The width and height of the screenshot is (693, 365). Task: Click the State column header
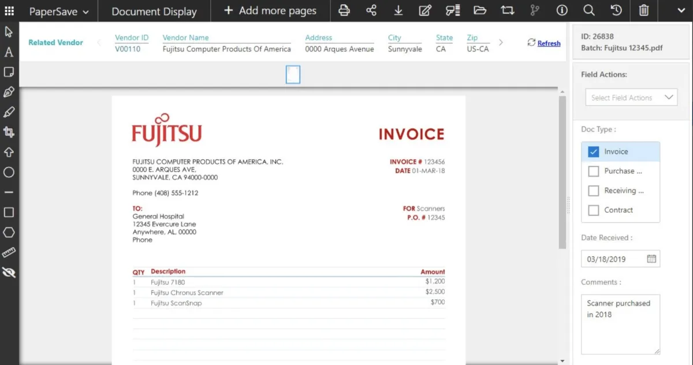click(x=444, y=38)
